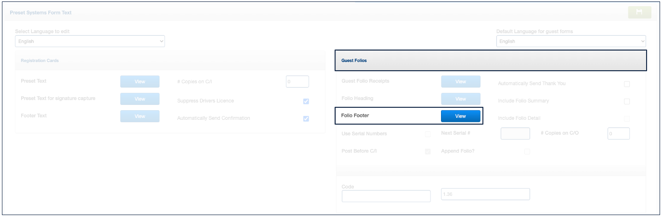Click View button beside Folio Footer
This screenshot has height=217, width=662.
[460, 116]
